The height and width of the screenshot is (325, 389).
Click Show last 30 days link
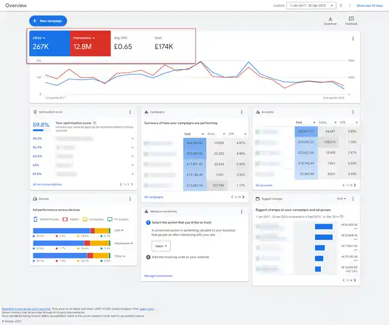(370, 6)
